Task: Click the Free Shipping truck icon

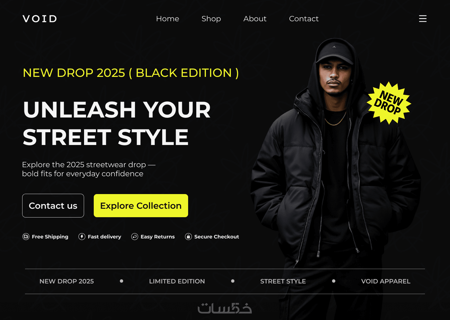Action: coord(26,237)
